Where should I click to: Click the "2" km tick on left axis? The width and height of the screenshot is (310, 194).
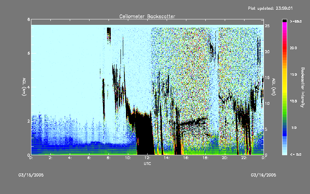coord(29,121)
